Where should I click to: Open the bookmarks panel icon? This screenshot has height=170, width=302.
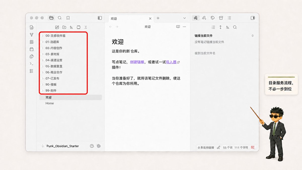(x=68, y=18)
